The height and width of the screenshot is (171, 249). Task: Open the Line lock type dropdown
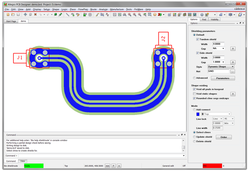[x=217, y=119]
